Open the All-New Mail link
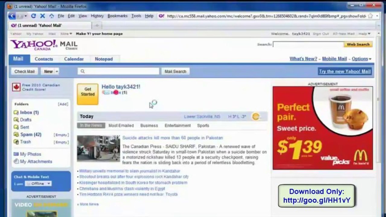 pyautogui.click(x=344, y=34)
